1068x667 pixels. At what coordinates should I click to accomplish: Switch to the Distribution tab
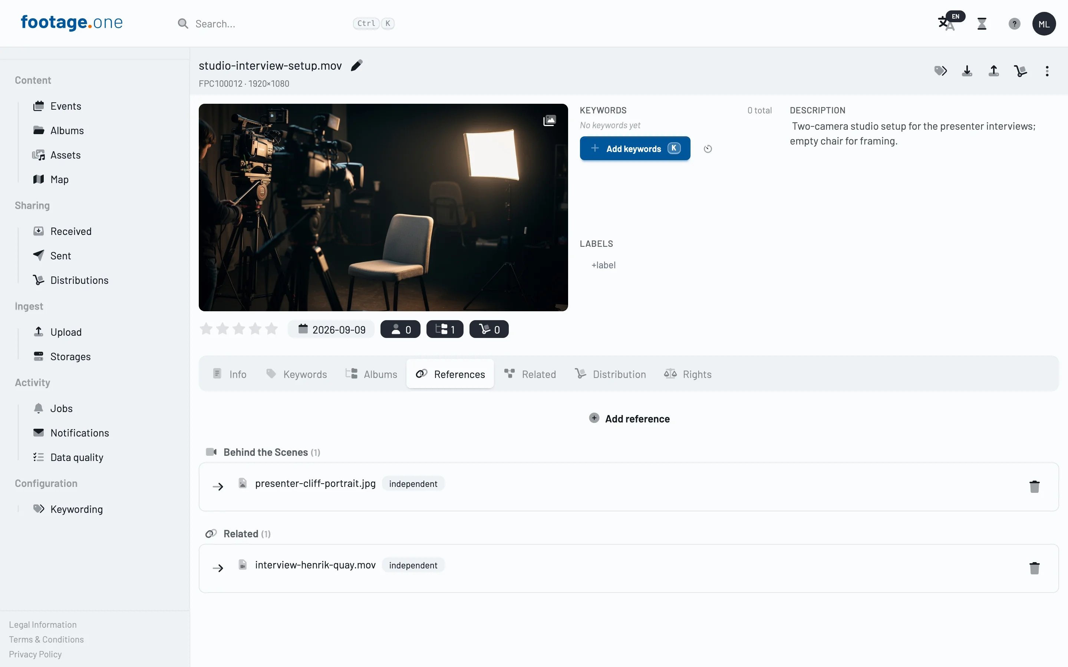(x=610, y=374)
